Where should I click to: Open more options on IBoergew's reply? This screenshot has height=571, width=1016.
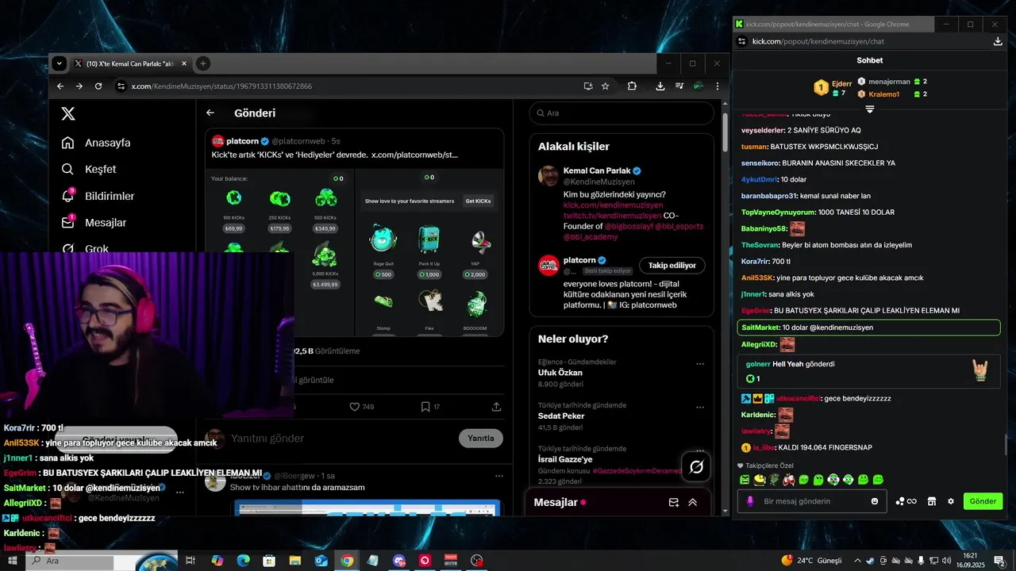coord(499,476)
